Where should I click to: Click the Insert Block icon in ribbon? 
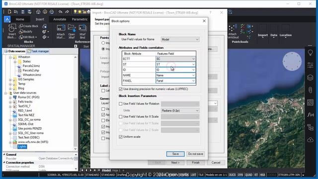(x=12, y=31)
